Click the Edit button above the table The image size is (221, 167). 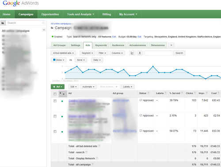(x=73, y=87)
